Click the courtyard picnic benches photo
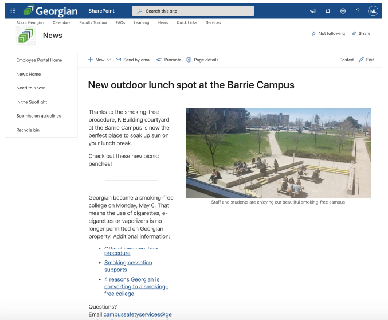The width and height of the screenshot is (388, 320). pos(278,153)
